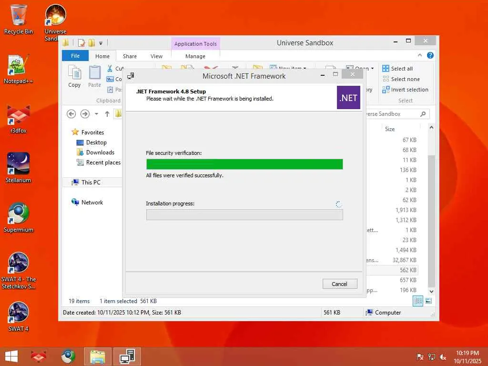Image resolution: width=488 pixels, height=366 pixels.
Task: Click New folder icon in quick access toolbar
Action: (92, 42)
